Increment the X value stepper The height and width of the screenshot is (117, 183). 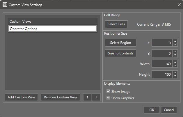(x=175, y=41)
